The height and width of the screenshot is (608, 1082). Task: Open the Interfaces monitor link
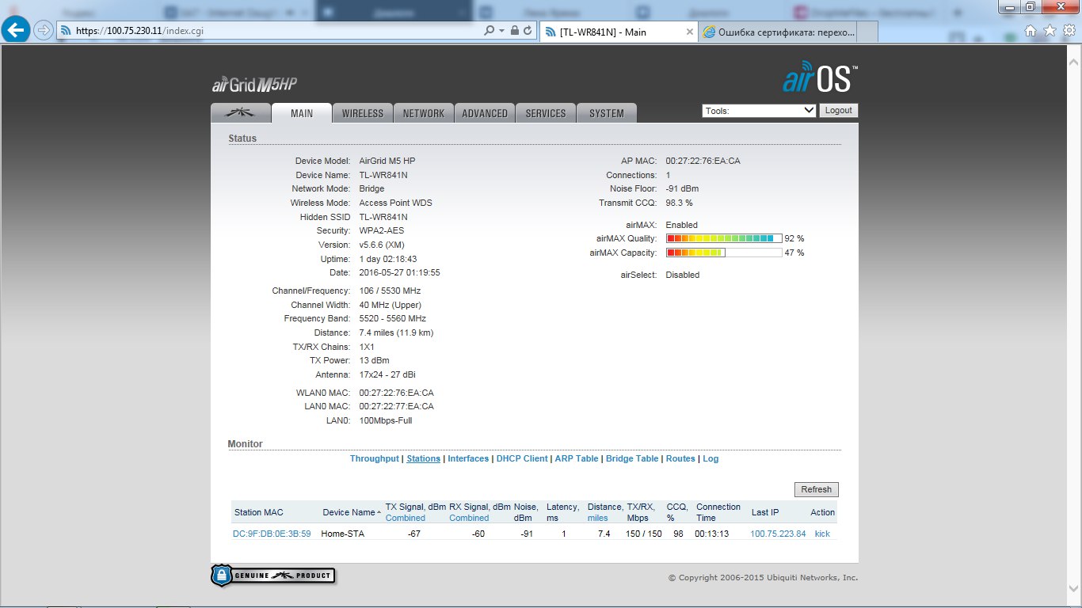click(468, 458)
